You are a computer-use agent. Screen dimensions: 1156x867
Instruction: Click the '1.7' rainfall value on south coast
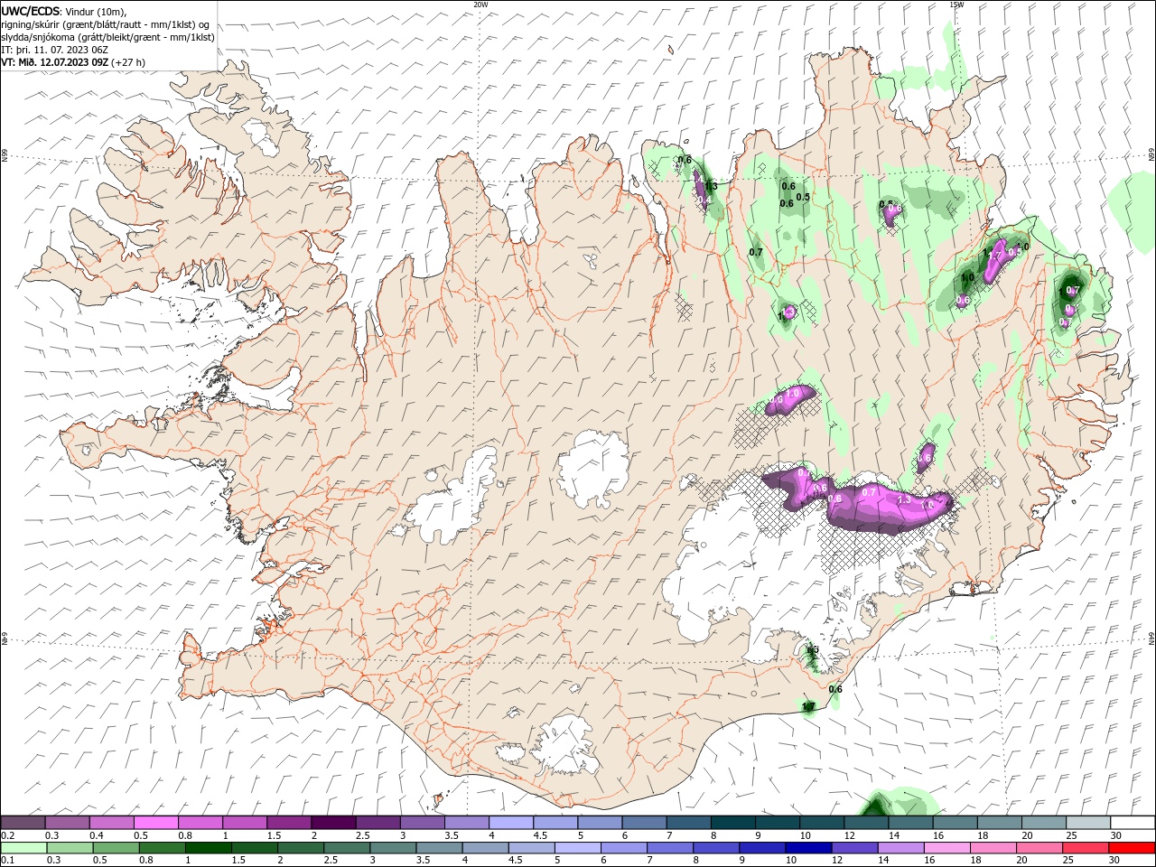point(809,706)
